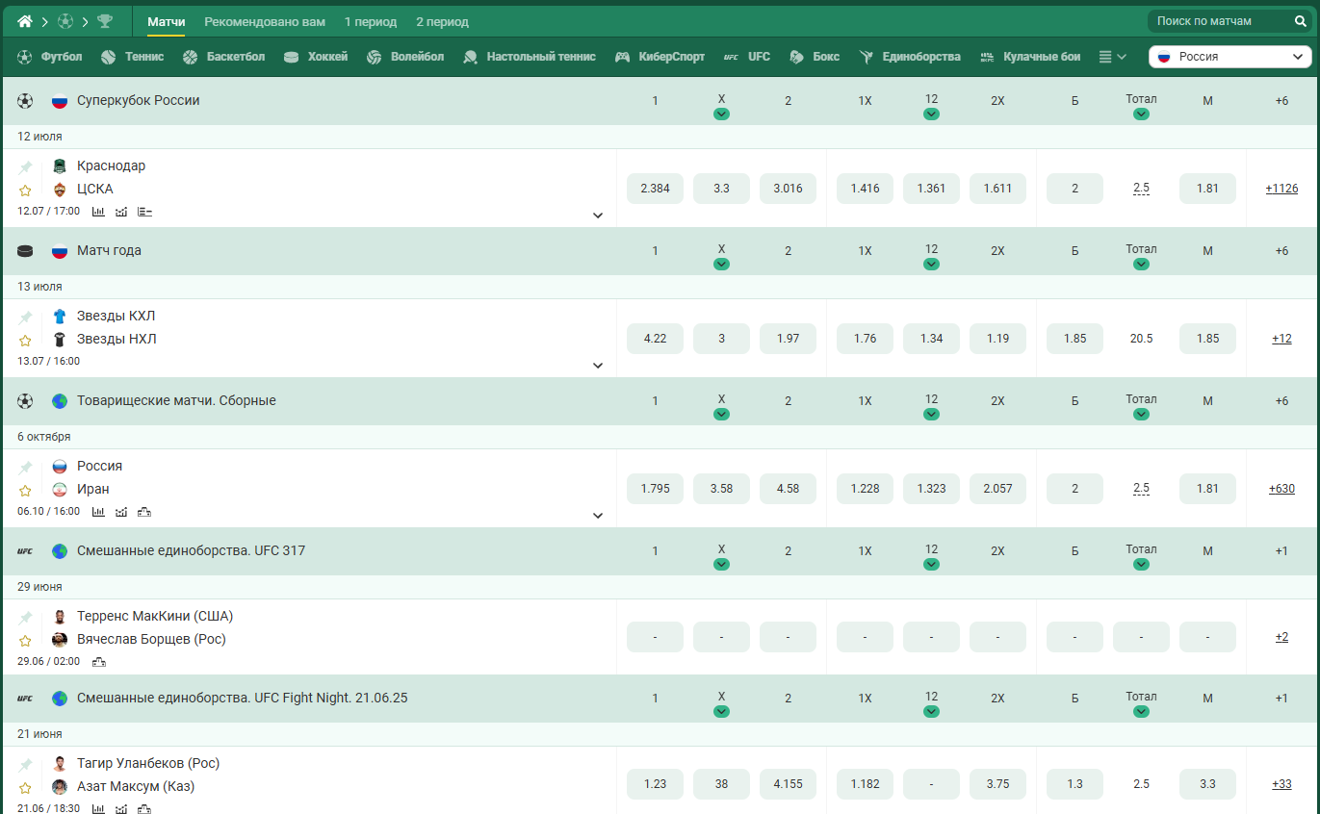Viewport: 1320px width, 814px height.
Task: Open bar chart statistics for Россия match
Action: (98, 512)
